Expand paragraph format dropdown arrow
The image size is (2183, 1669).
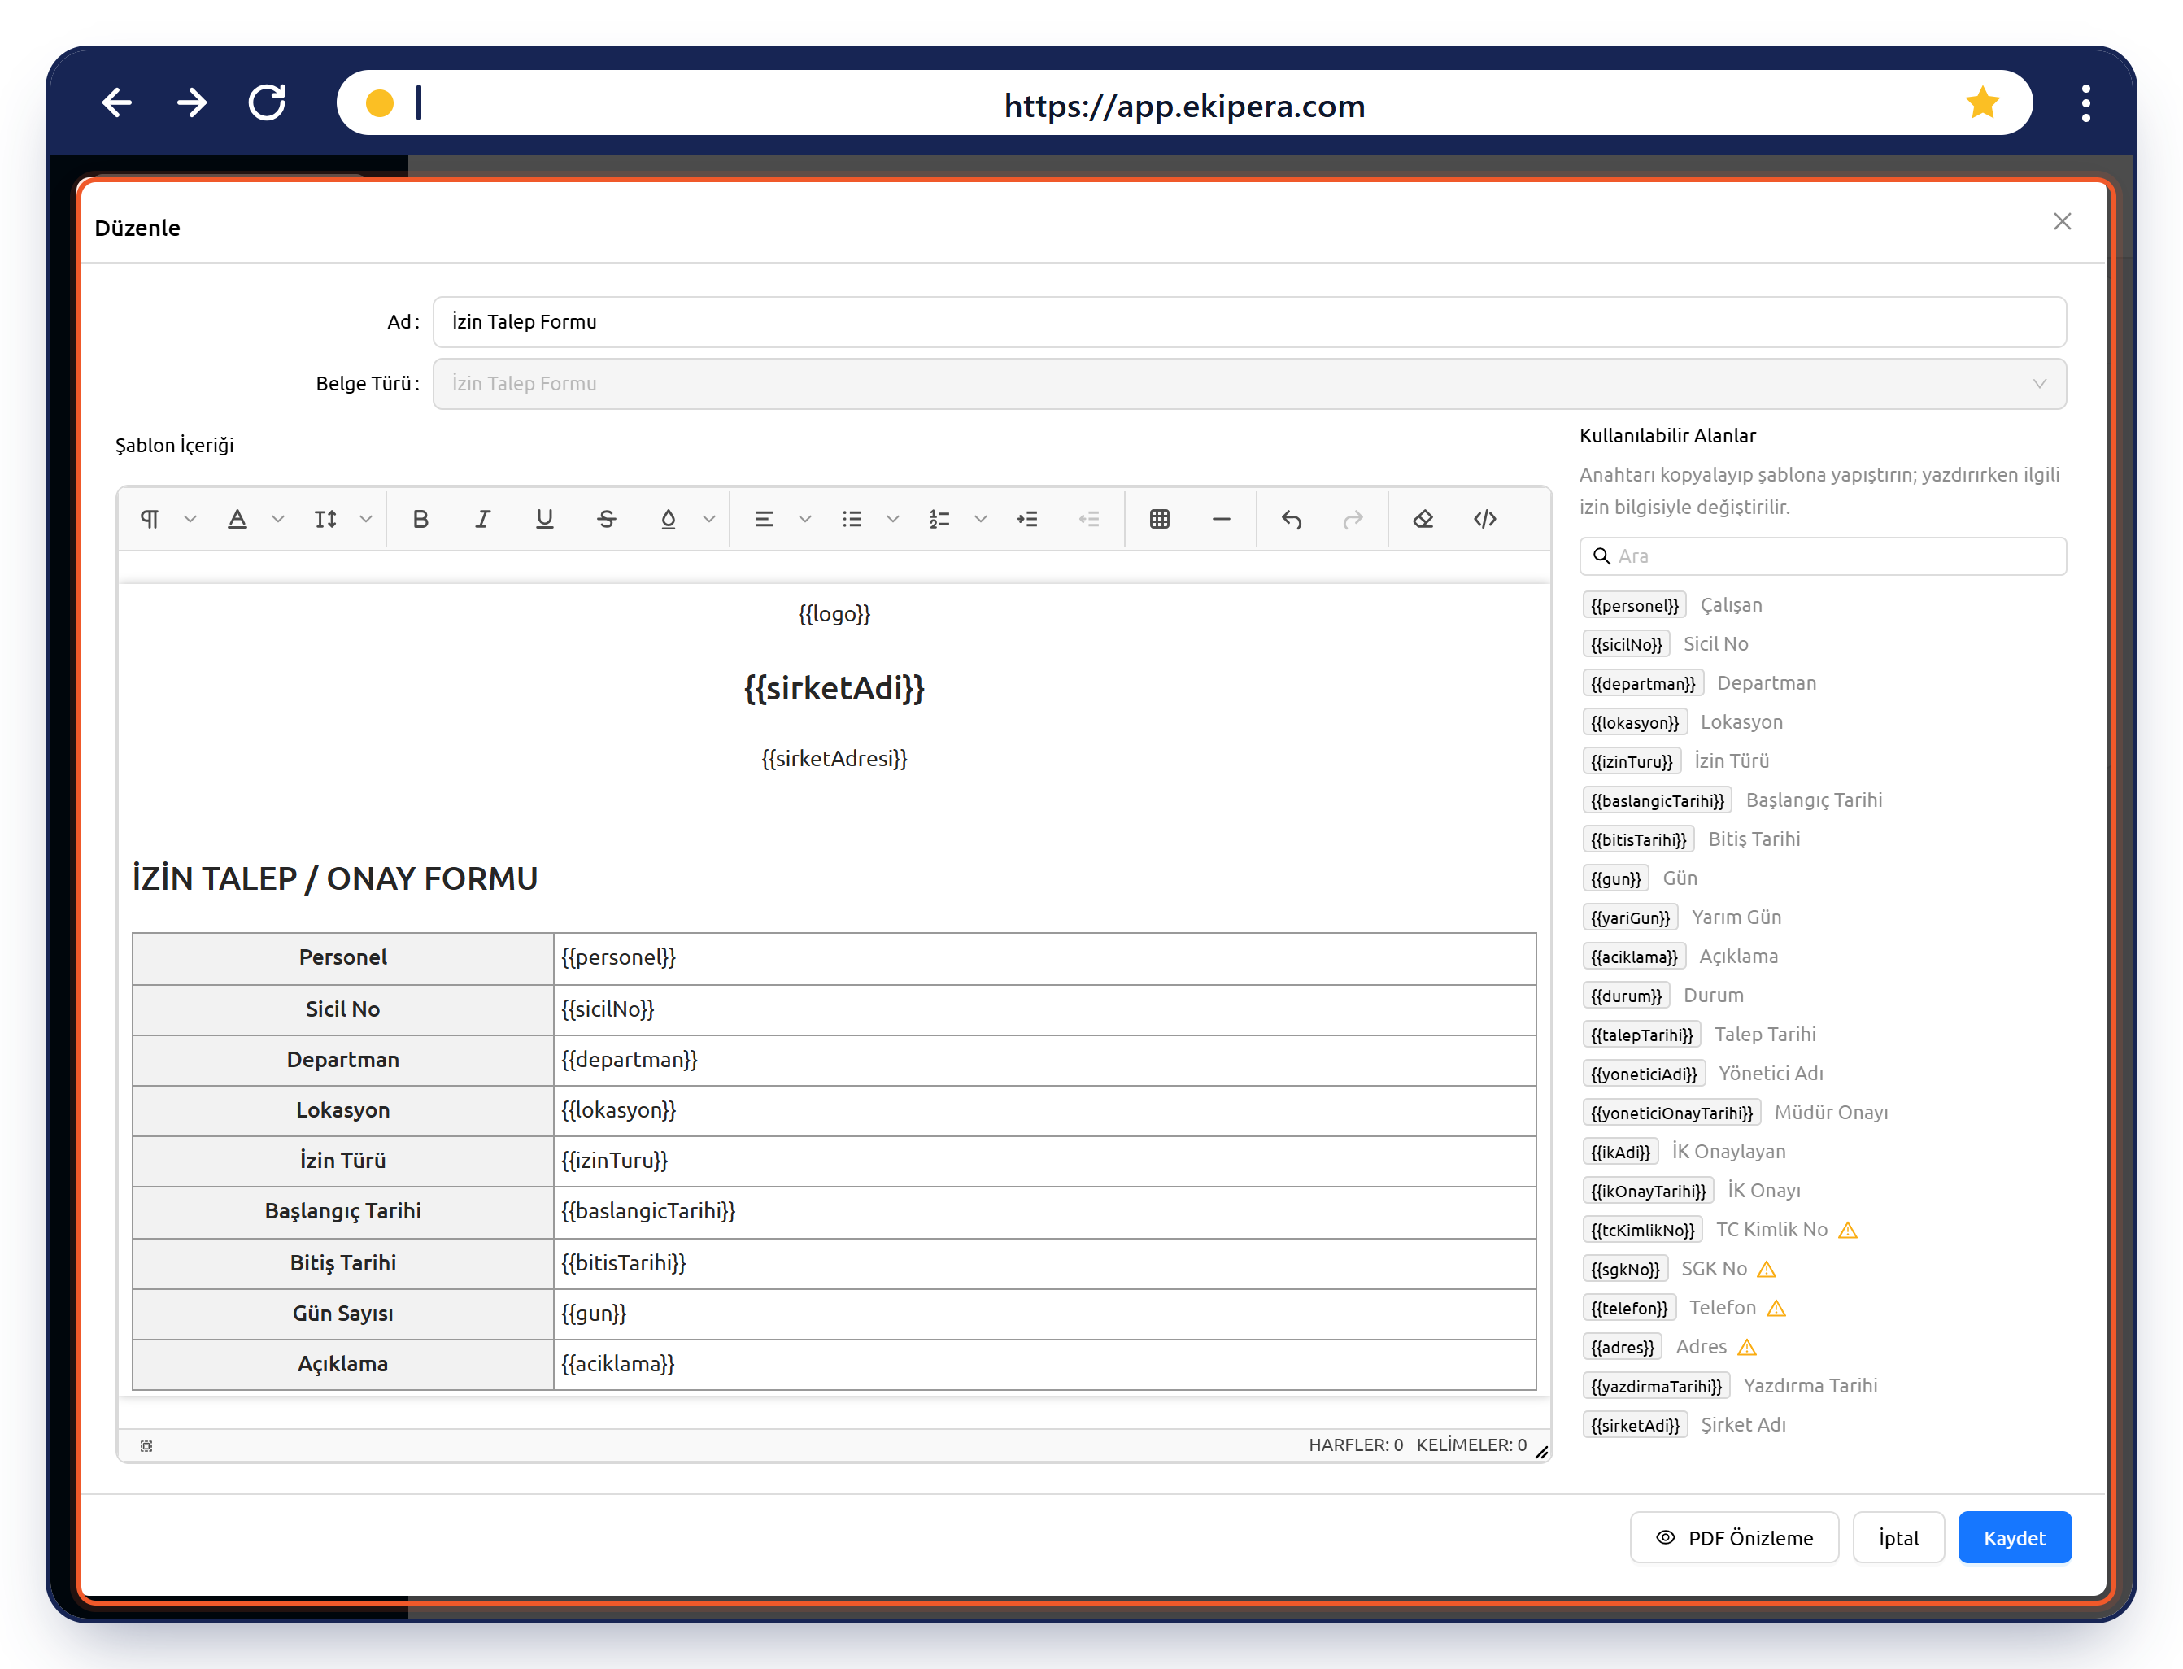click(x=190, y=519)
